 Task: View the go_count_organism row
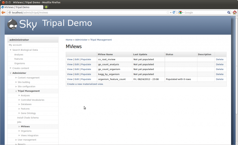(70, 69)
